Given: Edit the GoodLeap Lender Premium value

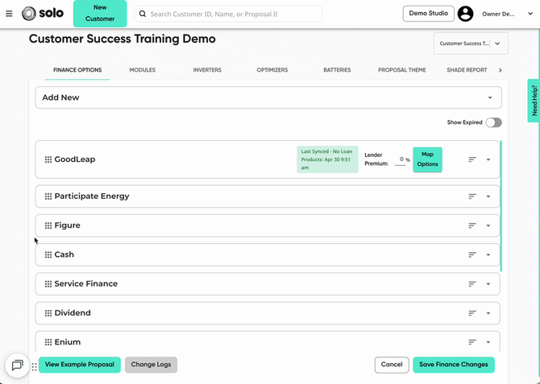Looking at the screenshot, I should point(401,159).
